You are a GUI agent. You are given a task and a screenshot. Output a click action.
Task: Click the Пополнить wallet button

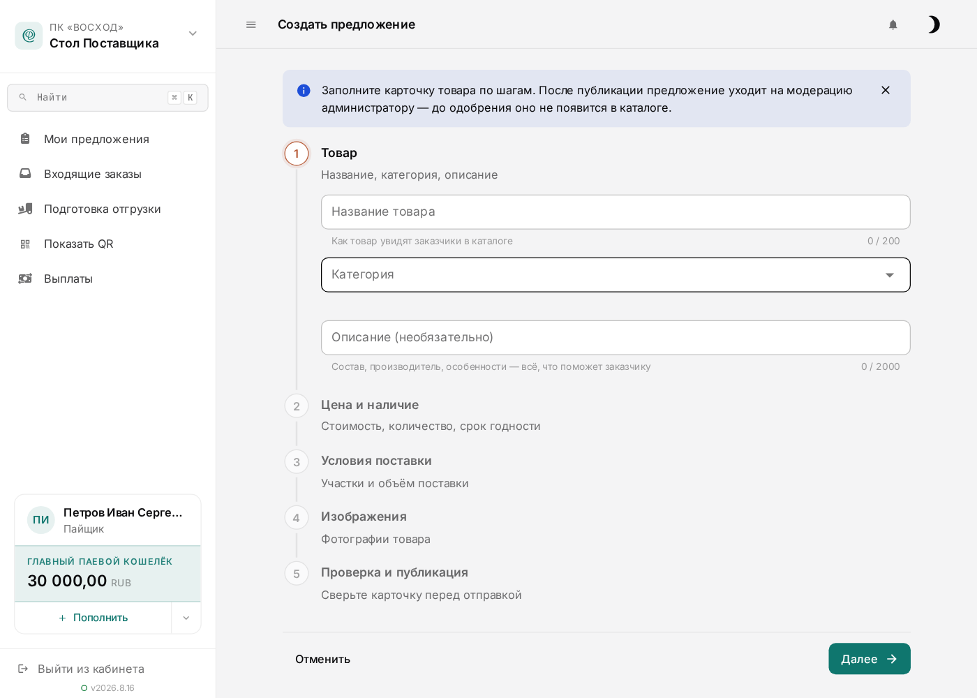tap(94, 618)
